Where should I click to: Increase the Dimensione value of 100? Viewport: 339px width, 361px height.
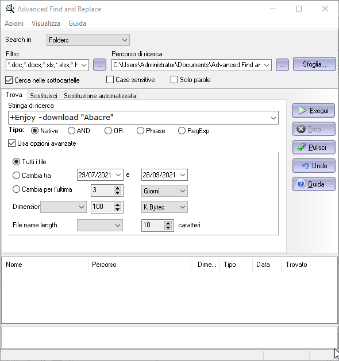pyautogui.click(x=118, y=204)
